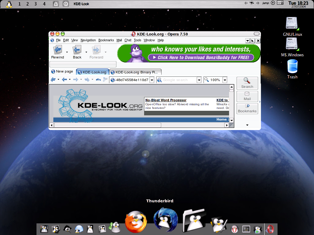Click the first dock icon with penguin panel
The height and width of the screenshot is (235, 314).
click(44, 229)
